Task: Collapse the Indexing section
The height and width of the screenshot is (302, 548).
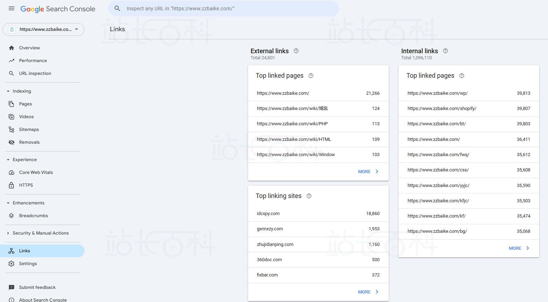Action: tap(8, 91)
